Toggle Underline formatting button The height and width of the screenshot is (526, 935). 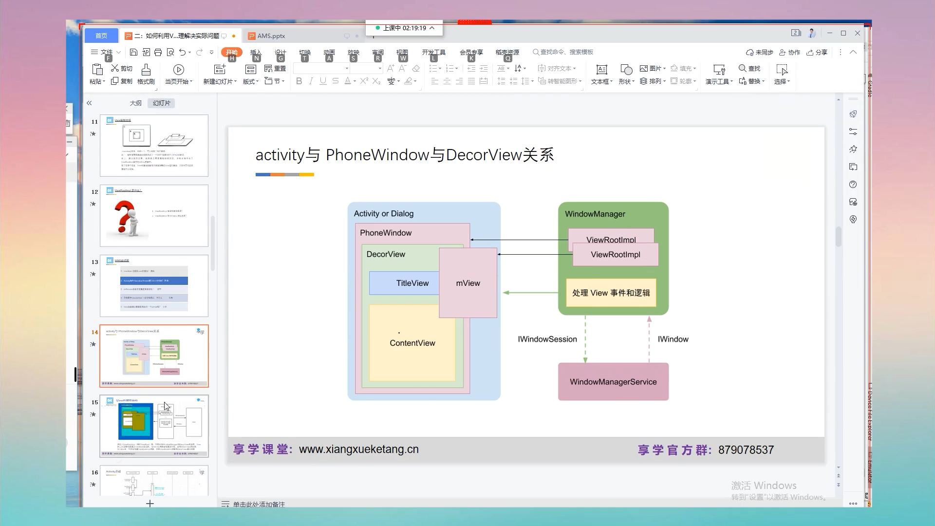323,81
